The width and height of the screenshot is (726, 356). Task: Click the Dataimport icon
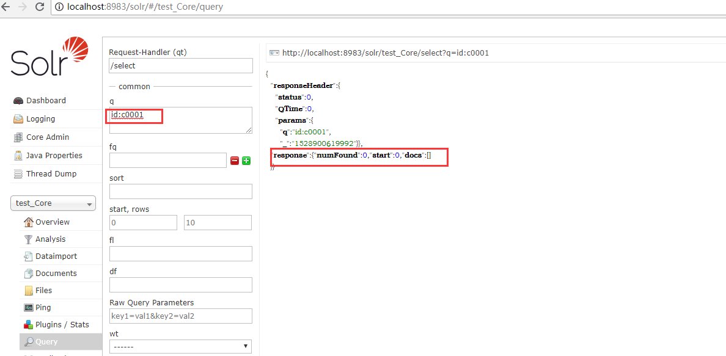[29, 256]
